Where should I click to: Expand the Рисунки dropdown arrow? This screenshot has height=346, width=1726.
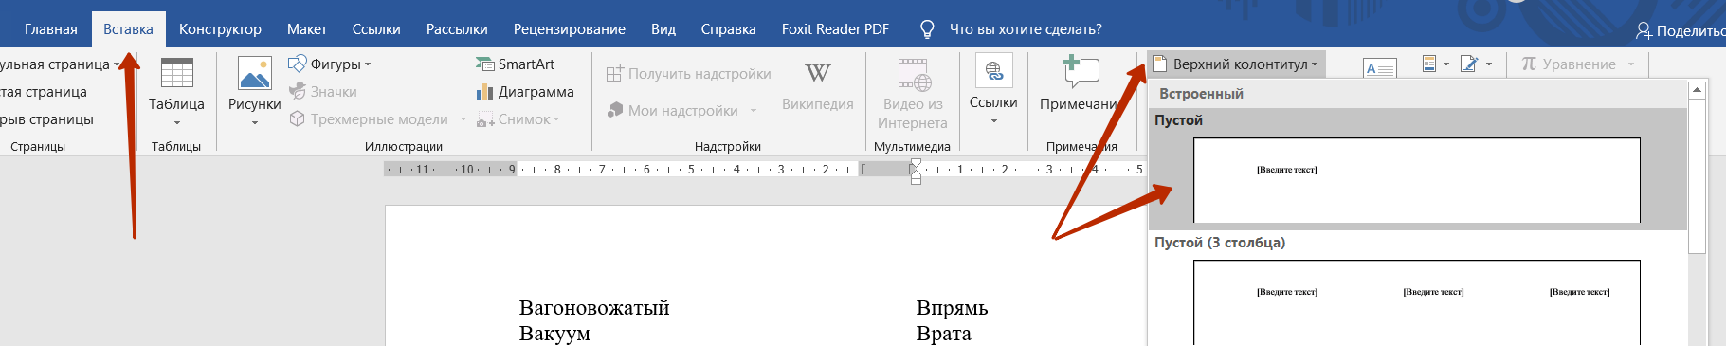(x=255, y=122)
